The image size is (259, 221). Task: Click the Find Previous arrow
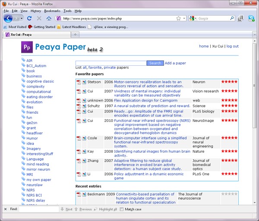pos(76,209)
